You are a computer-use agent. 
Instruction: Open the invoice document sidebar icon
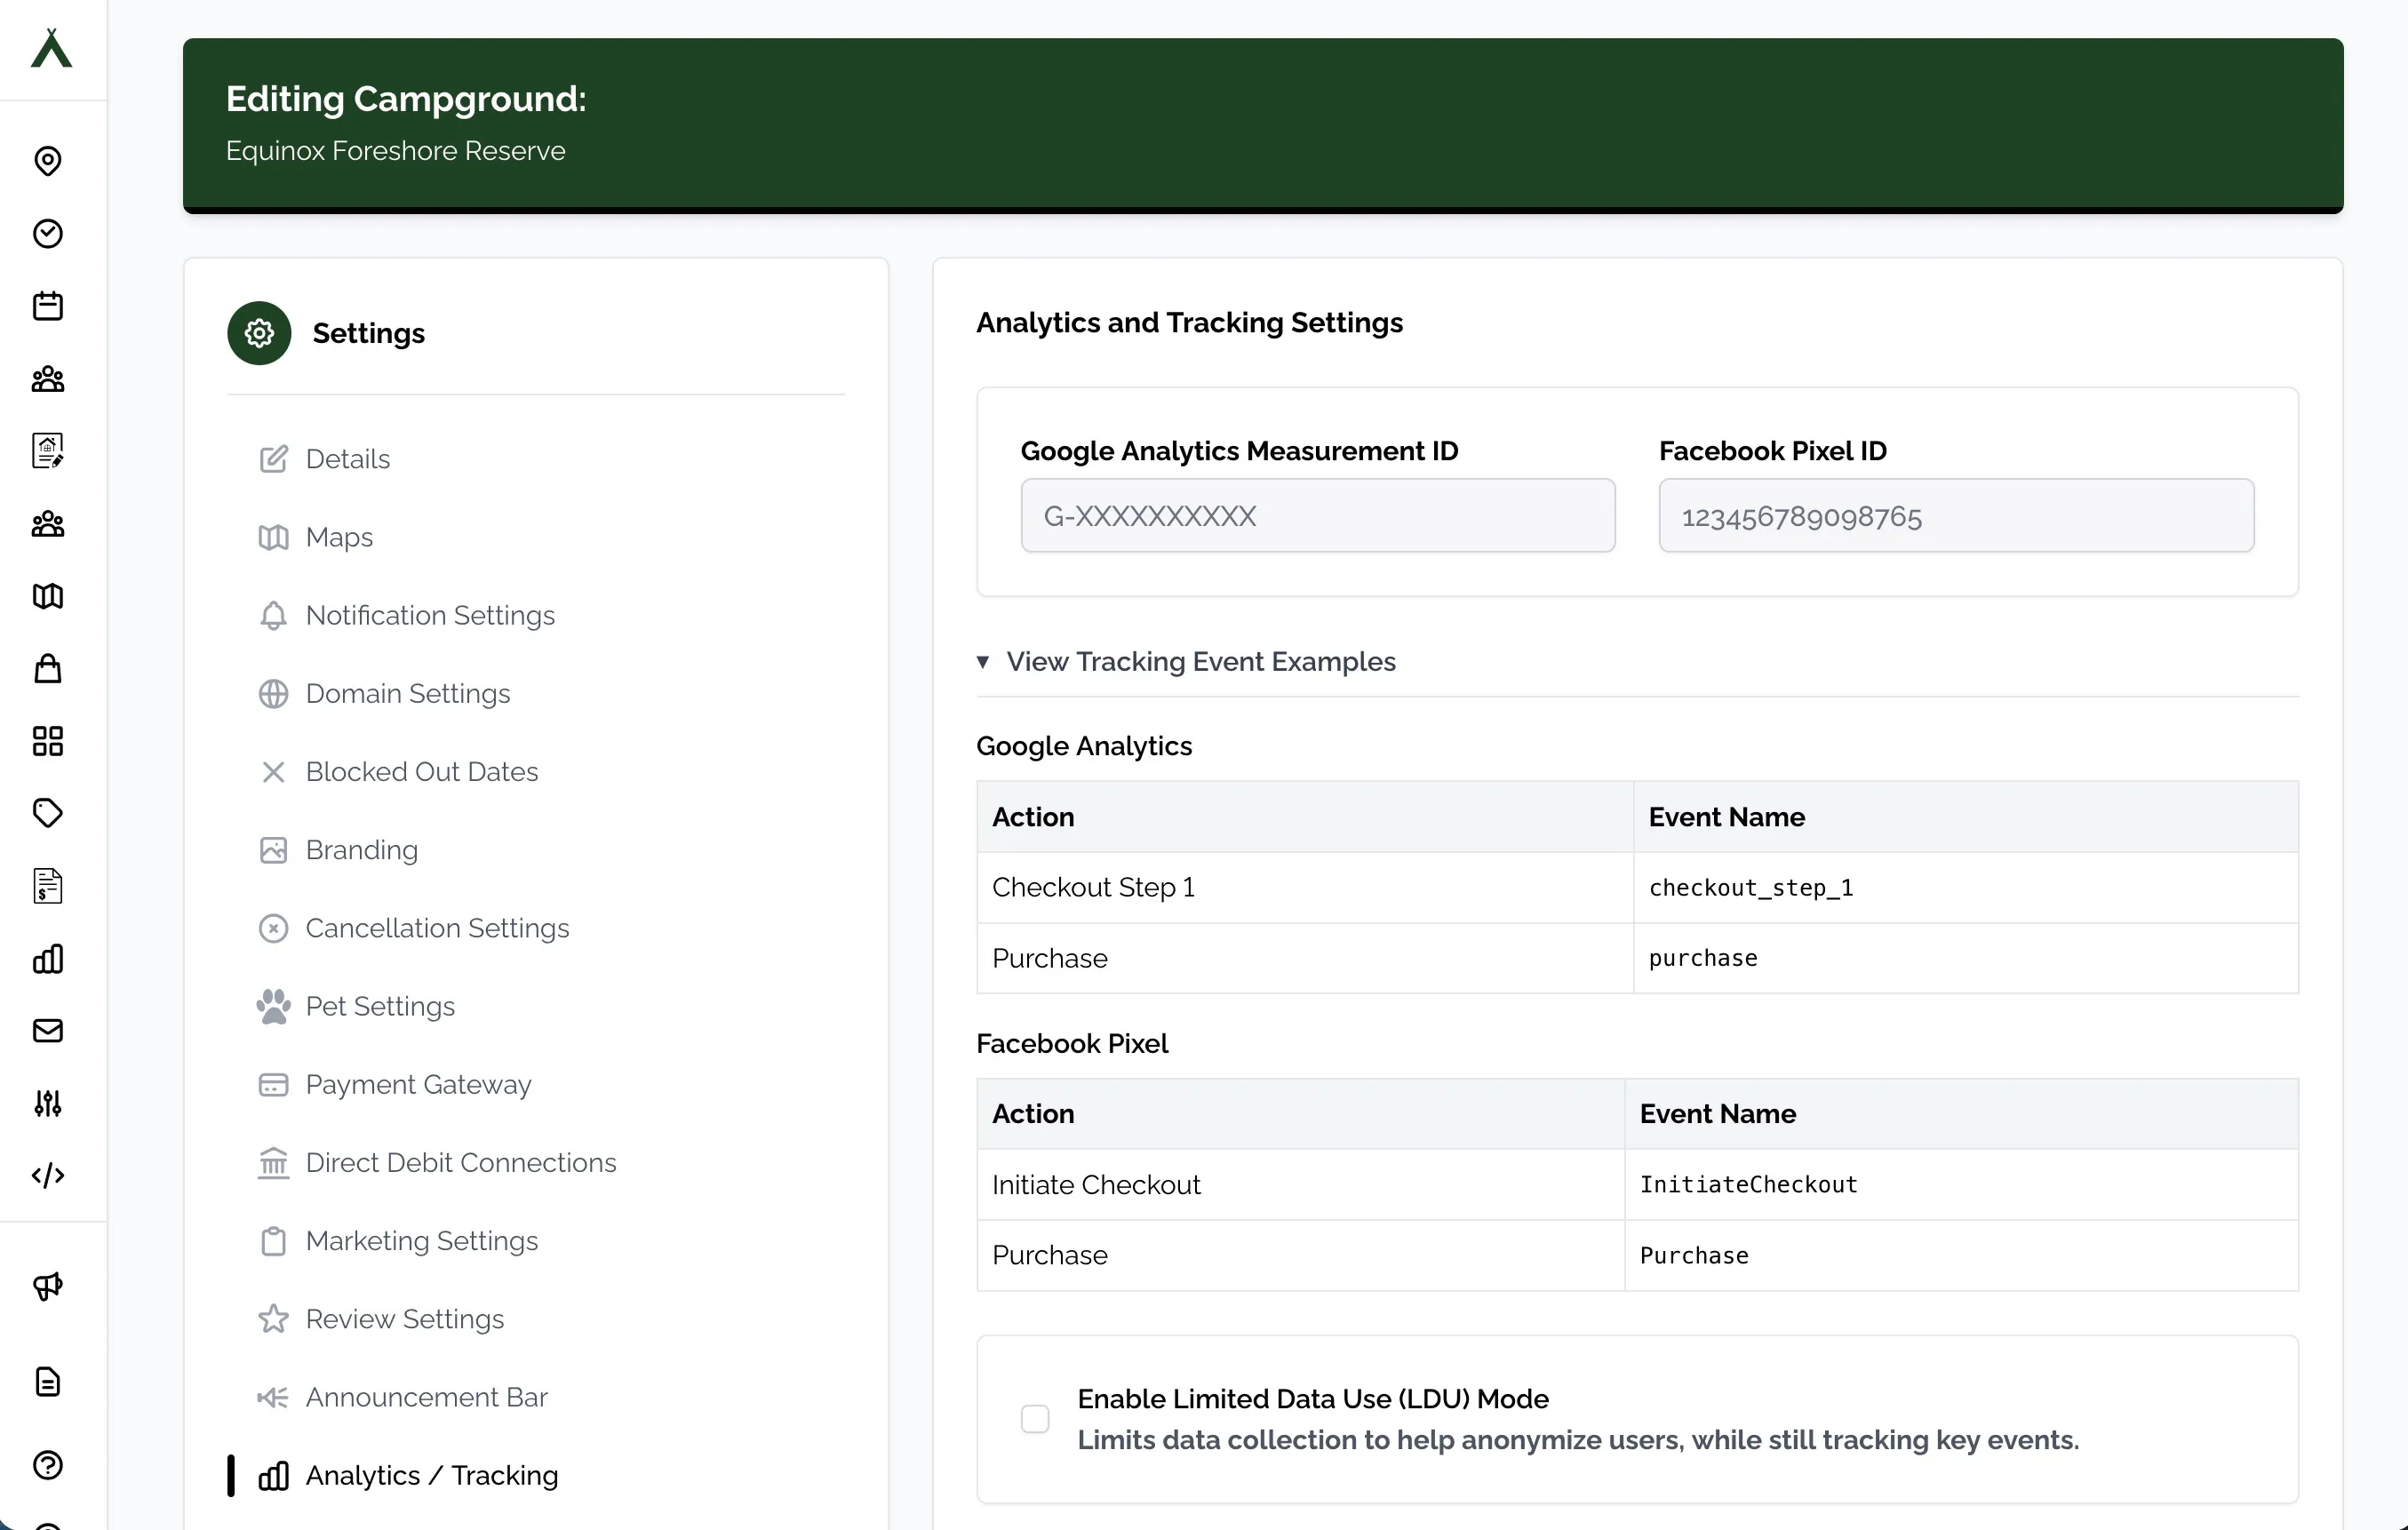pyautogui.click(x=48, y=886)
